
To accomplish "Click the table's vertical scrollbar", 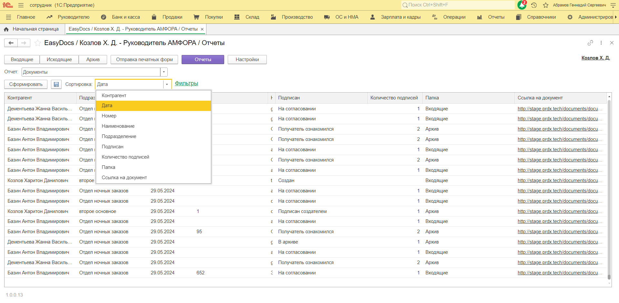I will coord(609,190).
